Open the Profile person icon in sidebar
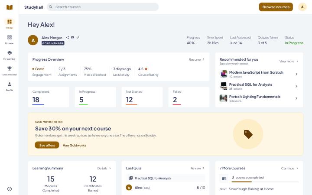Viewport: 312px width, 195px height. point(10,84)
